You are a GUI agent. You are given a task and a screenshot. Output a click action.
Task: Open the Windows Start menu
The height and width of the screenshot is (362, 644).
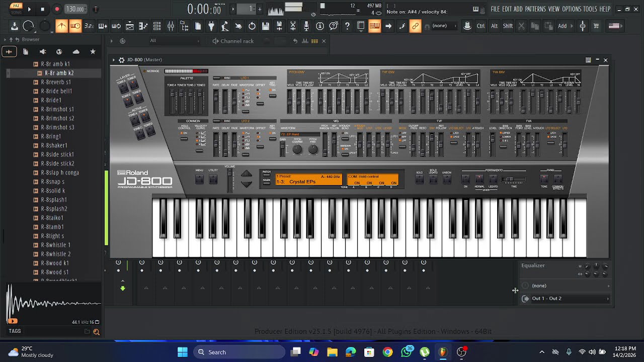click(x=183, y=352)
